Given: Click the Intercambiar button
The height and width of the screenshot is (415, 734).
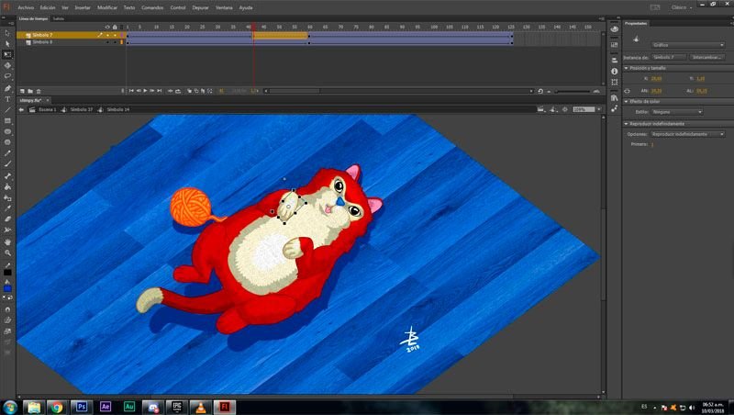Looking at the screenshot, I should pos(707,57).
